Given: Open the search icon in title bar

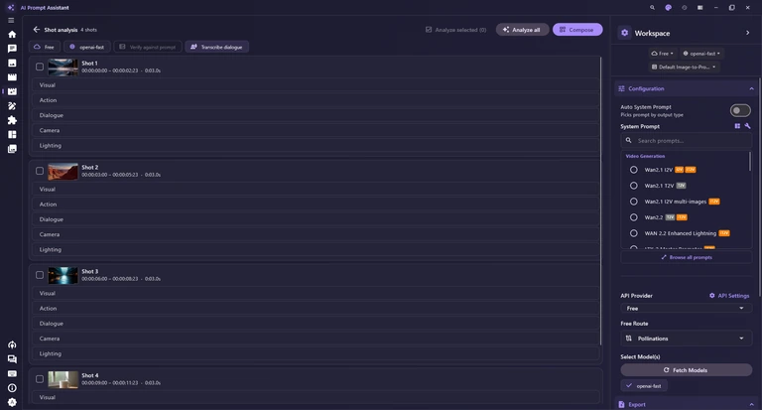Looking at the screenshot, I should [652, 8].
